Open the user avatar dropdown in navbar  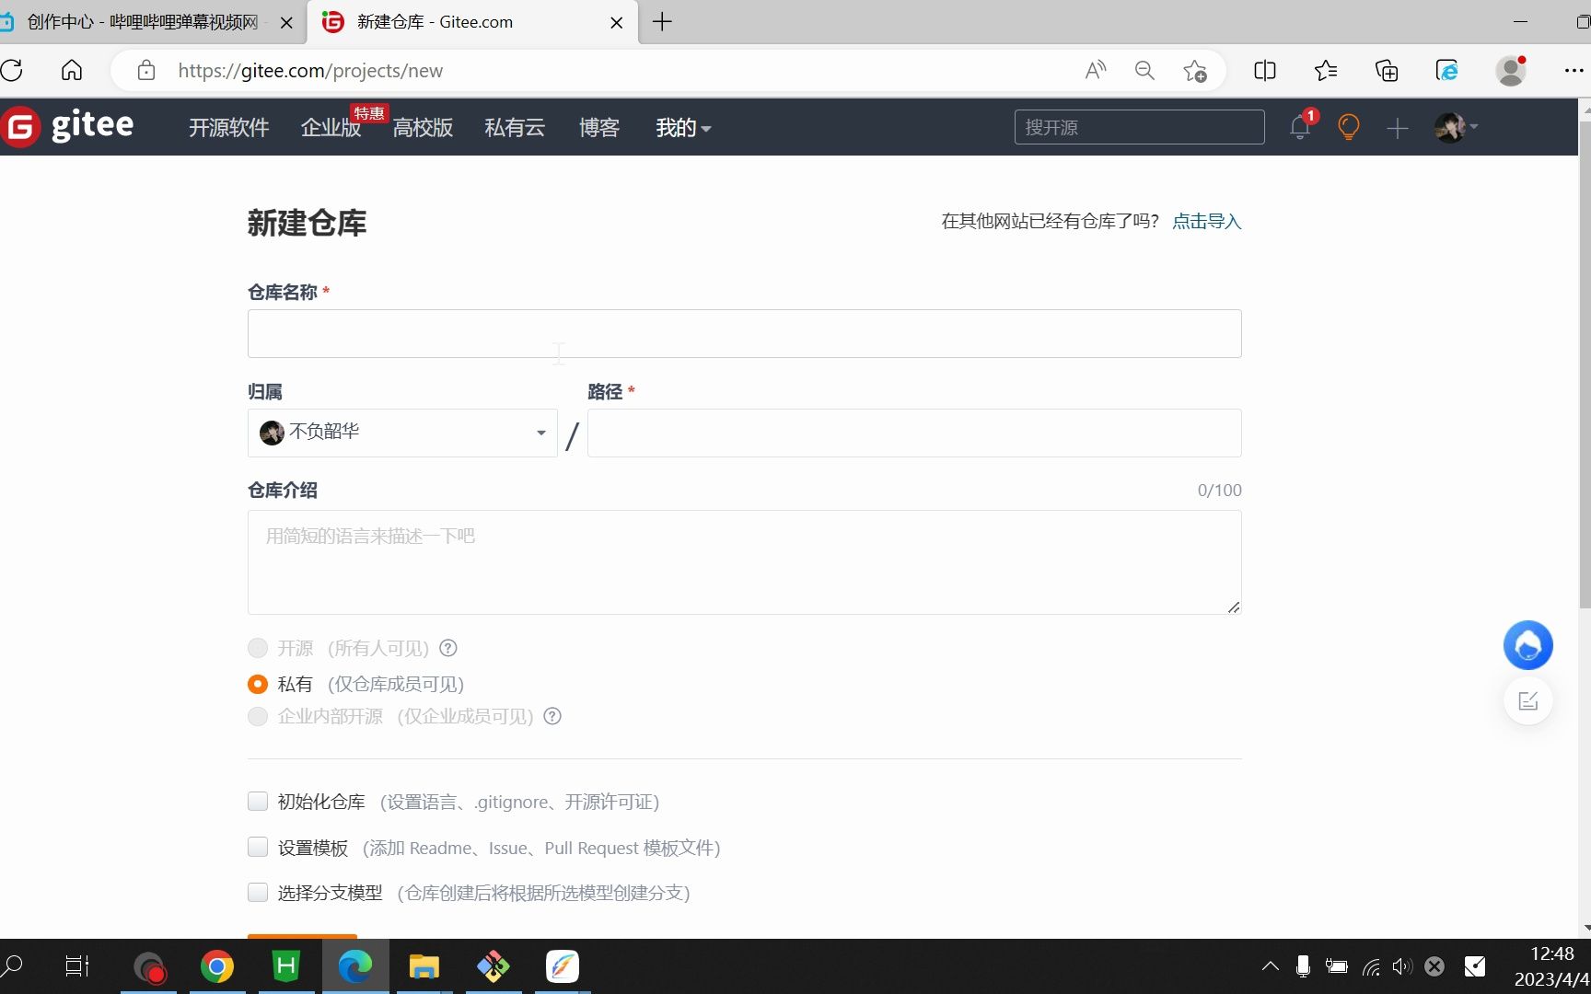click(x=1457, y=127)
